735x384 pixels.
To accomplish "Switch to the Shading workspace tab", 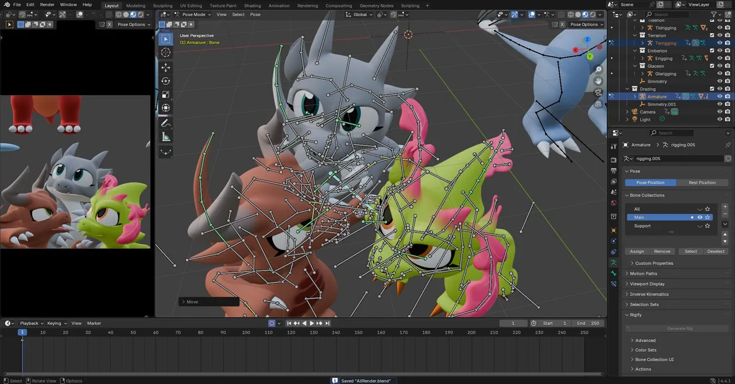I will [x=252, y=6].
